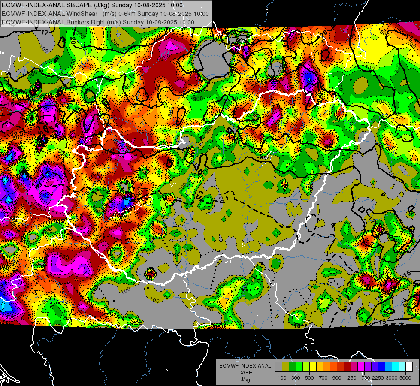Select the magenta legend swatch
The height and width of the screenshot is (386, 420).
tap(361, 367)
